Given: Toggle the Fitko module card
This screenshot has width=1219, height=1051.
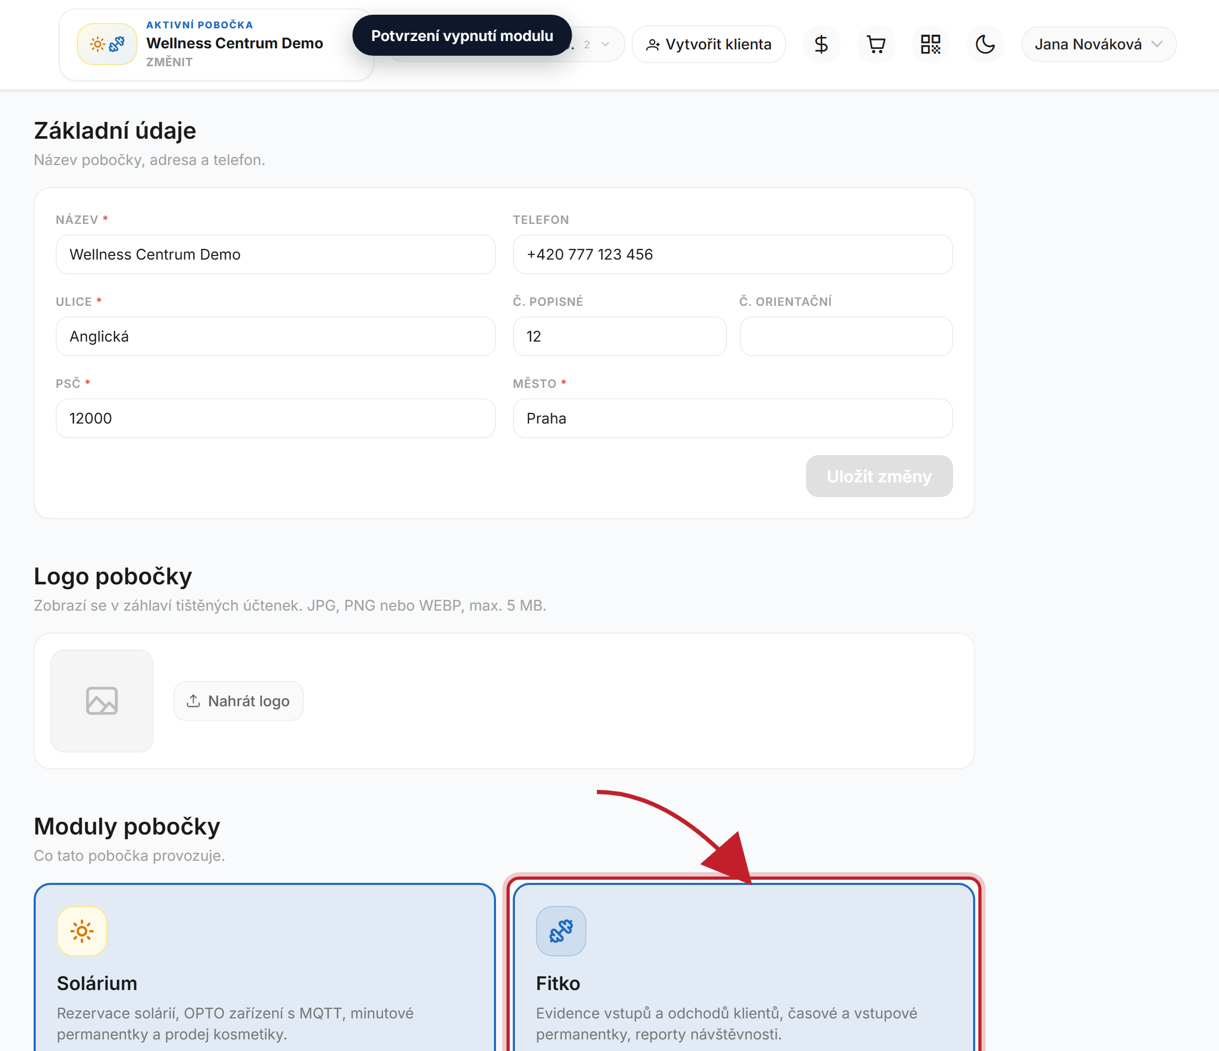Looking at the screenshot, I should pos(743,967).
